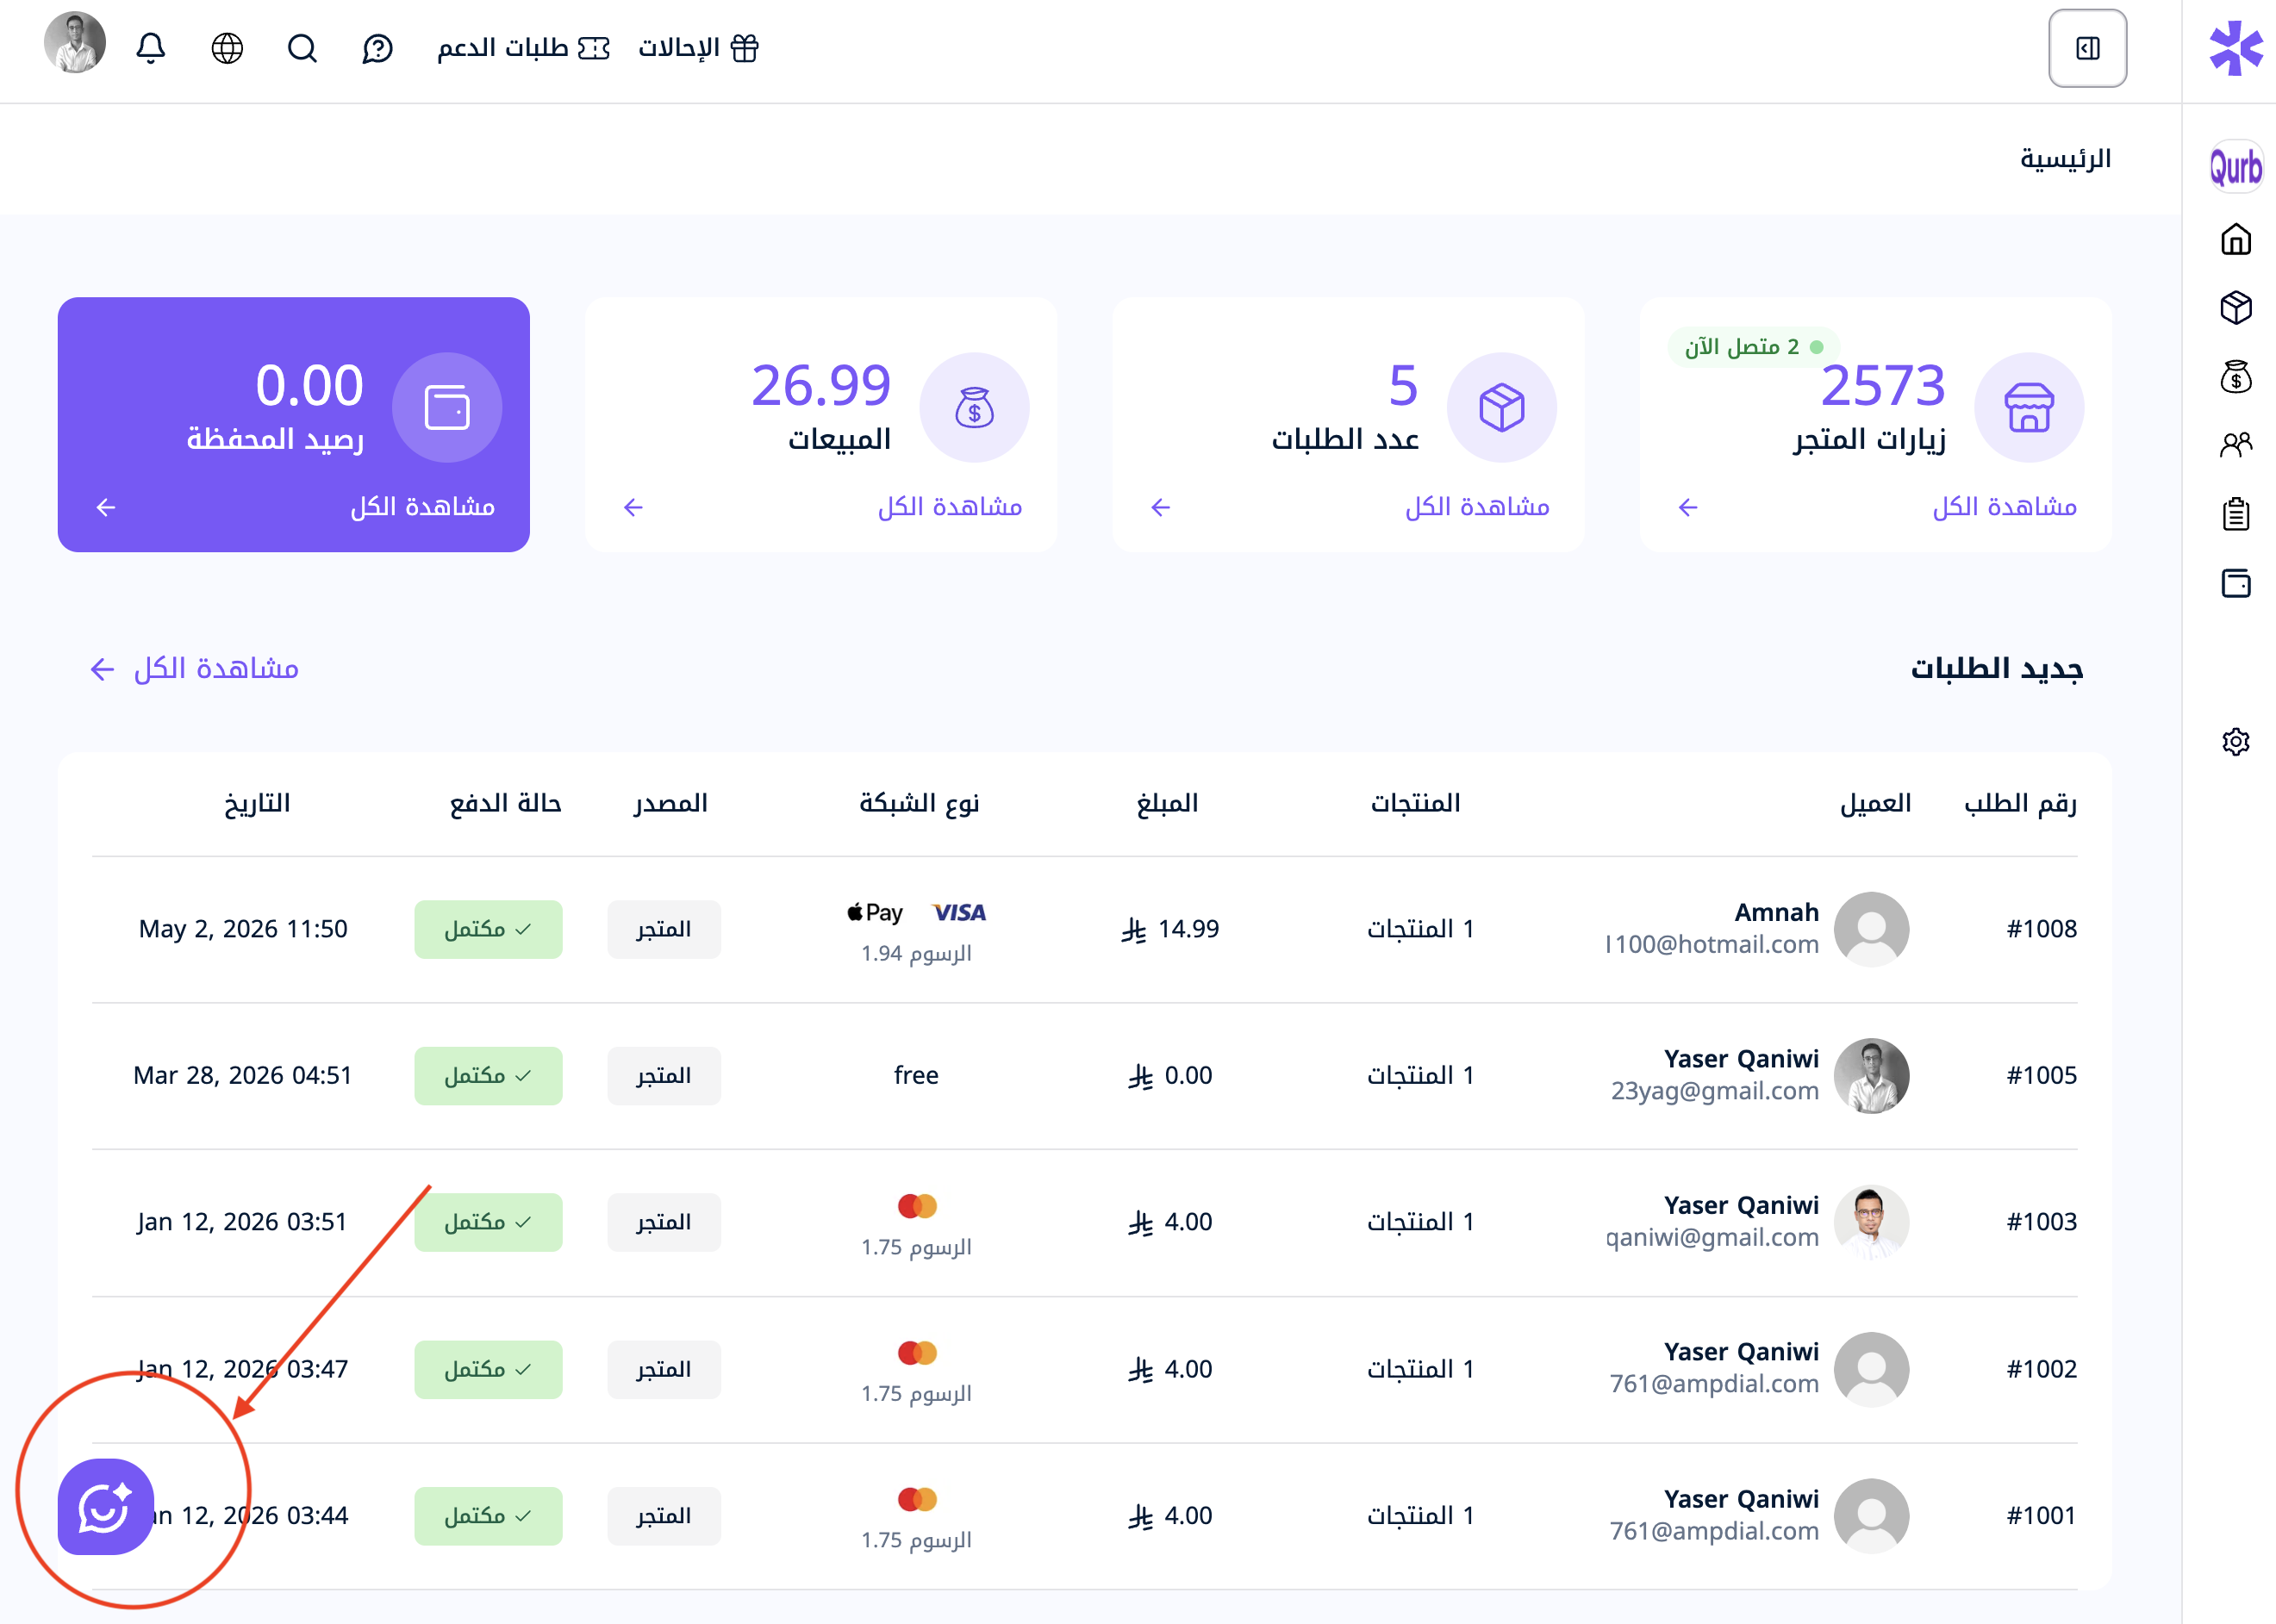Click the VISA logo on order #1008

959,912
